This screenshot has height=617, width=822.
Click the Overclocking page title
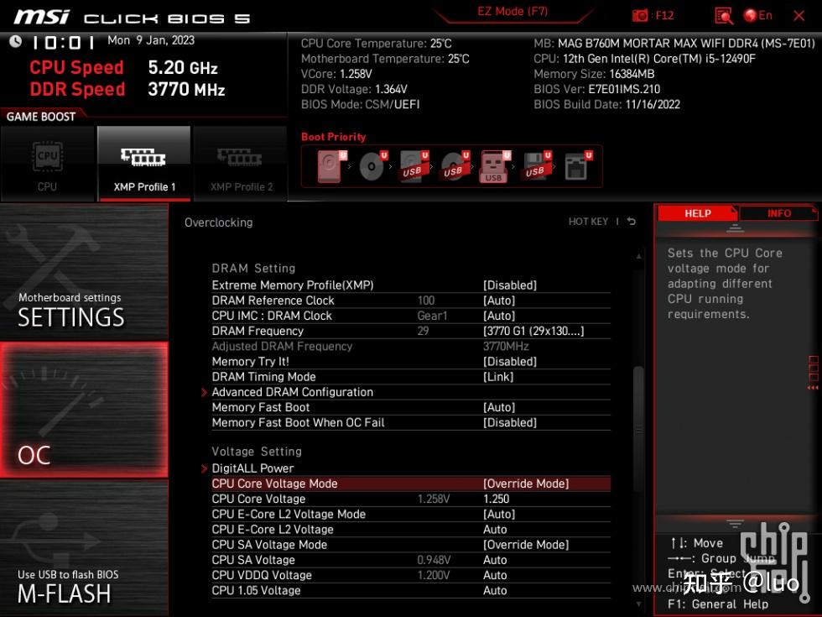click(x=219, y=222)
